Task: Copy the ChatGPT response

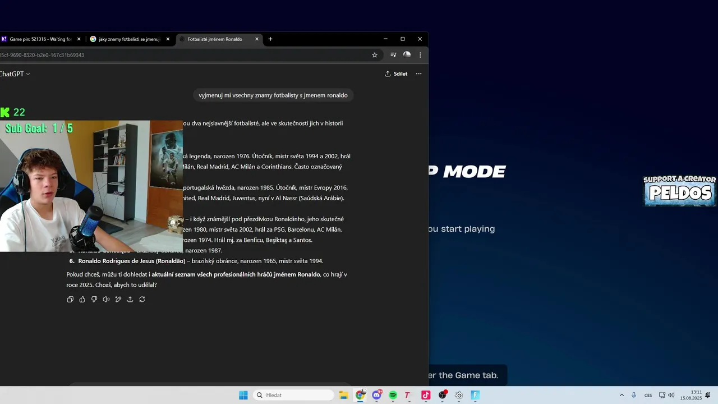Action: 70,300
